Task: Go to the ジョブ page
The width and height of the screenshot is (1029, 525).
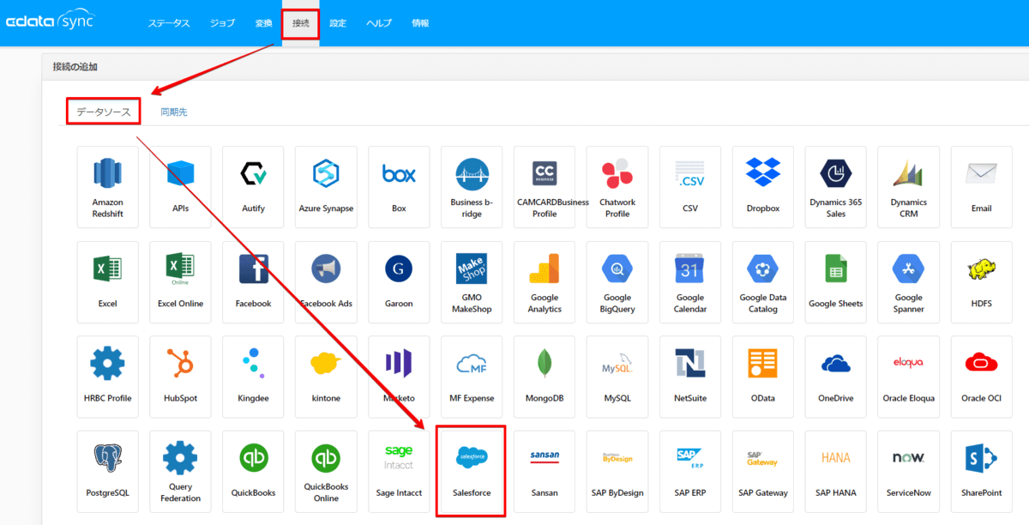Action: click(x=222, y=23)
